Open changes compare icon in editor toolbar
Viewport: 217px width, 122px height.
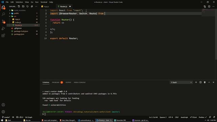point(205,6)
